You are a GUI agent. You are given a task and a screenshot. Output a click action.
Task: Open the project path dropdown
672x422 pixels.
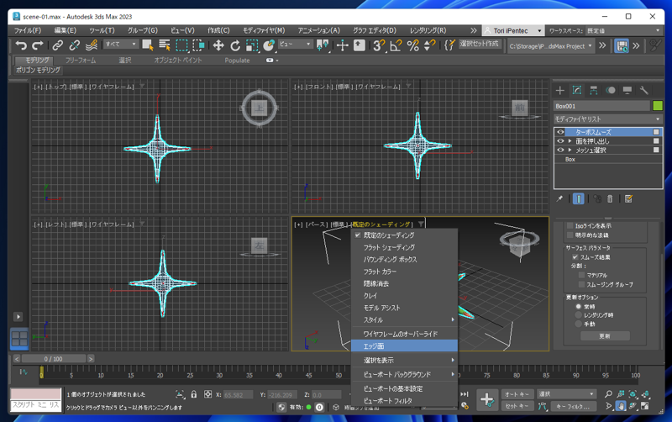551,46
